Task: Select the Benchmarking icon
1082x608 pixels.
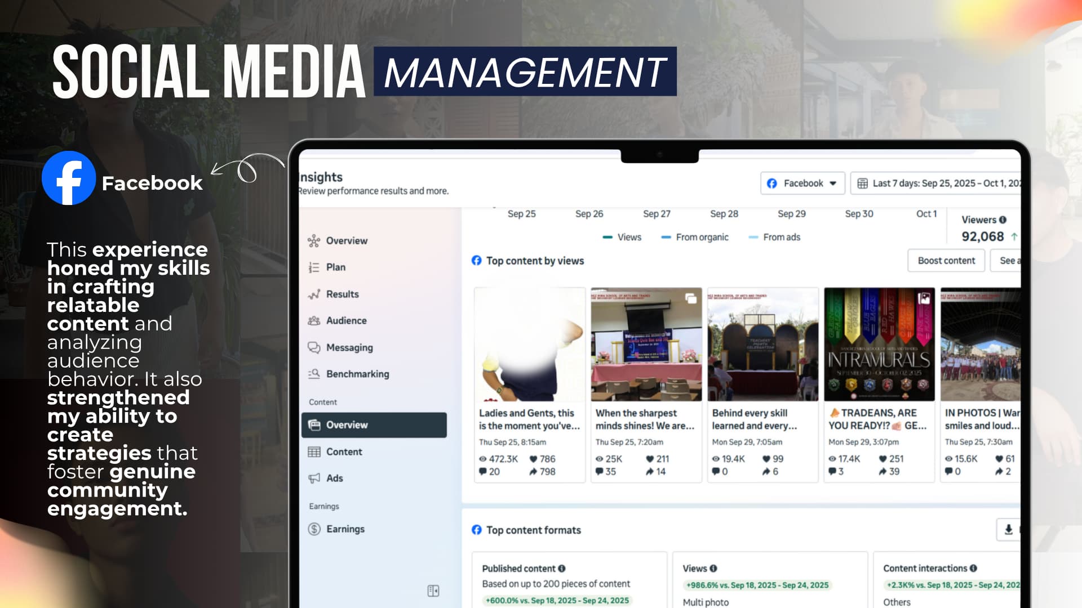Action: (x=314, y=374)
